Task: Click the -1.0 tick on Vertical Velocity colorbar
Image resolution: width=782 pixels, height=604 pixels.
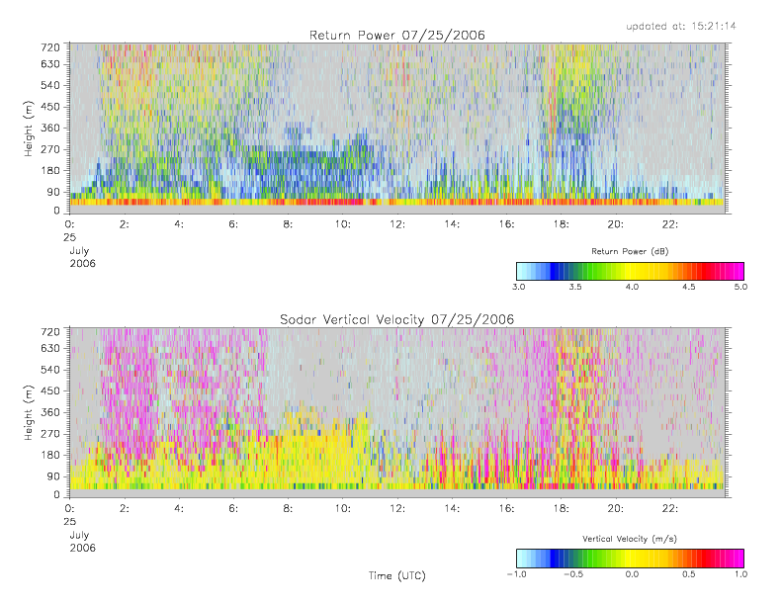Action: click(517, 574)
